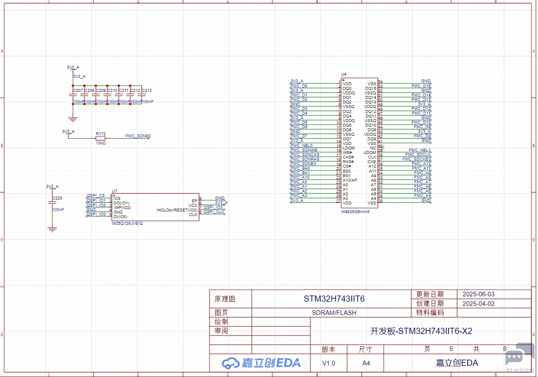
Task: Select net label QSPI_IO0
Action: pos(96,214)
